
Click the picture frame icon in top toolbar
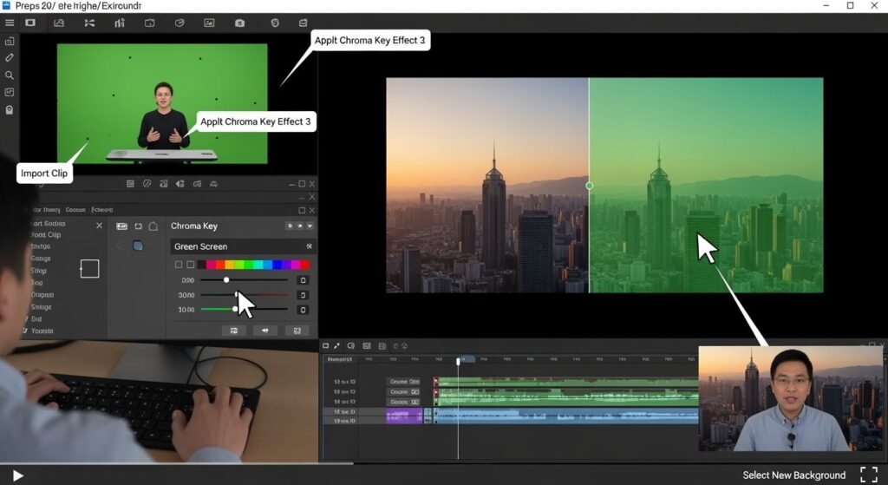[x=209, y=23]
